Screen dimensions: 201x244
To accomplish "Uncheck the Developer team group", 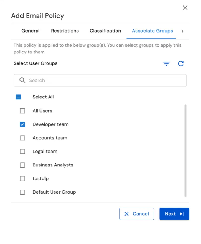I will pyautogui.click(x=22, y=124).
